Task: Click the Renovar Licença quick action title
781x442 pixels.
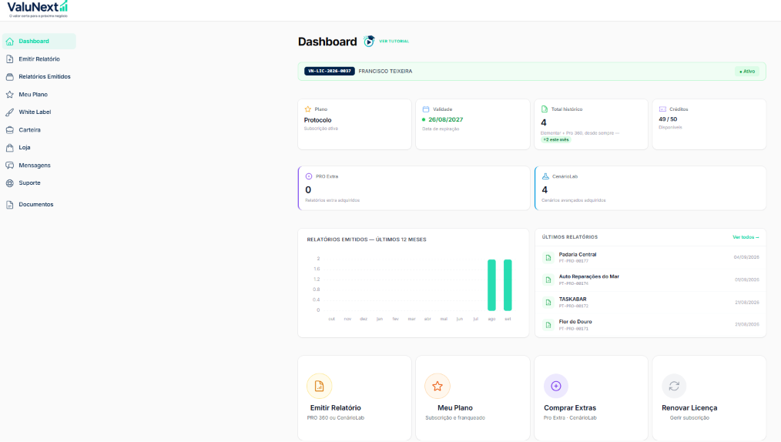Action: click(x=689, y=407)
